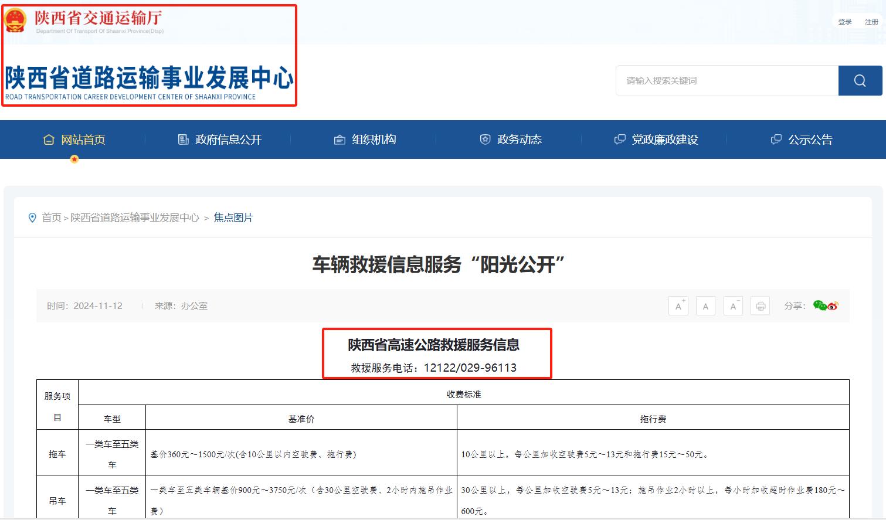This screenshot has width=886, height=520.
Task: Click article title 车辆救援信息服务“阳光公开”
Action: [x=438, y=265]
